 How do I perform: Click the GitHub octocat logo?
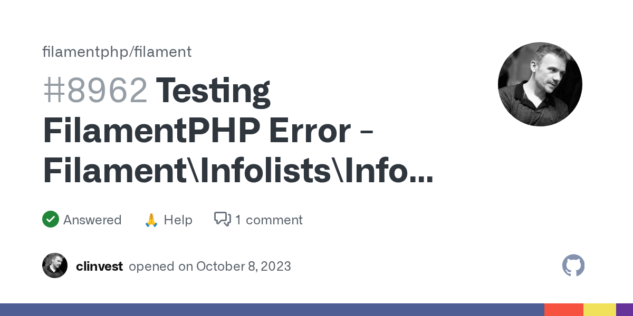573,266
